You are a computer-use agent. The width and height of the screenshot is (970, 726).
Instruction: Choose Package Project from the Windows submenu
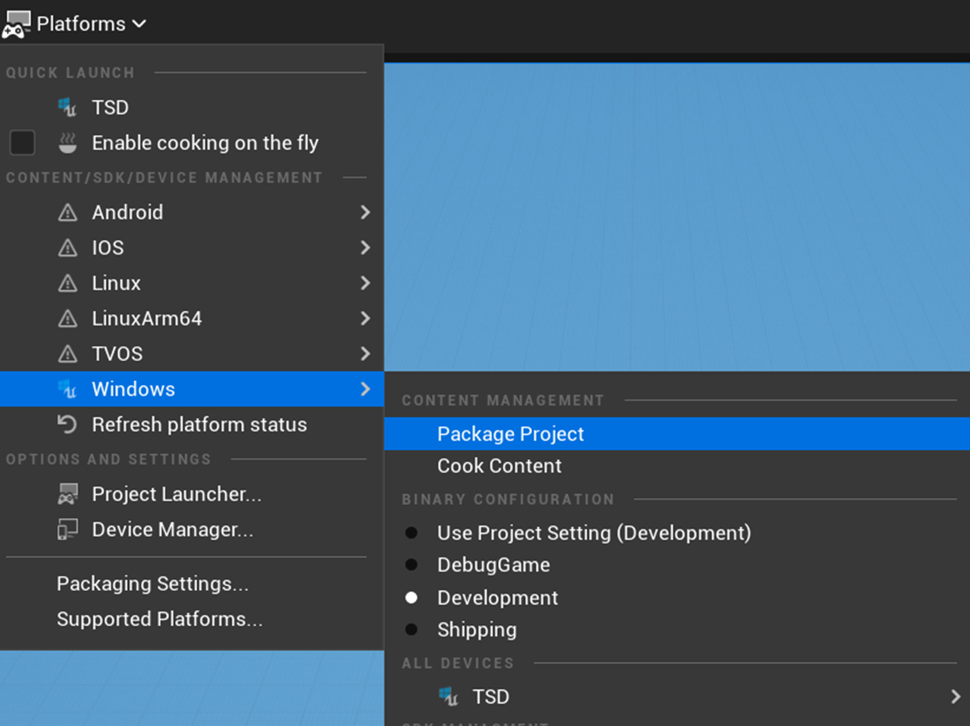coord(511,434)
